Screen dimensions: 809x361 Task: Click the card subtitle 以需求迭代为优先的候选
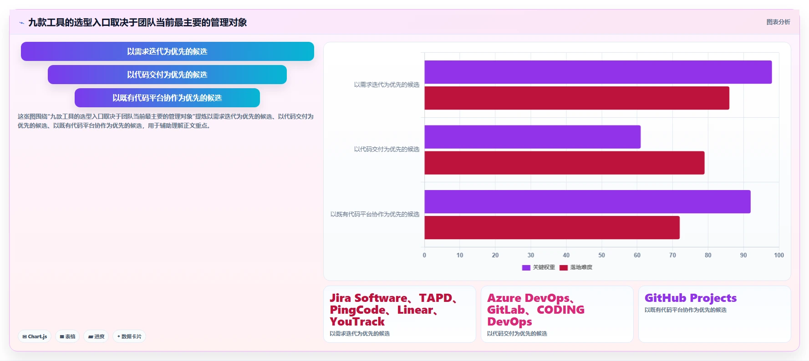360,334
